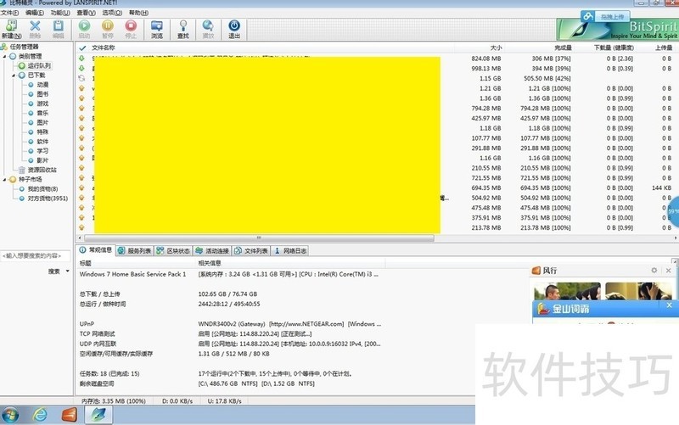
Task: Click the list scroll-left arrow
Action: [79, 238]
